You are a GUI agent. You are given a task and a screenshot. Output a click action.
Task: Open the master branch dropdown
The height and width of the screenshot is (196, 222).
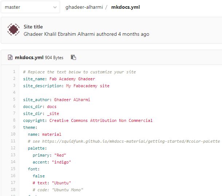point(30,7)
